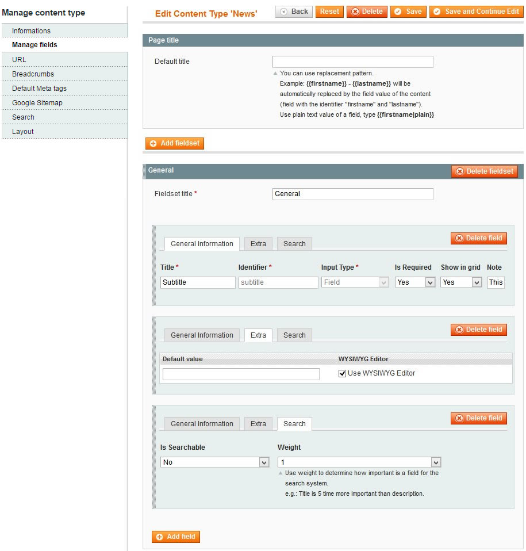
Task: Toggle the Use WYSIWYG Editor checkbox
Action: [x=342, y=373]
